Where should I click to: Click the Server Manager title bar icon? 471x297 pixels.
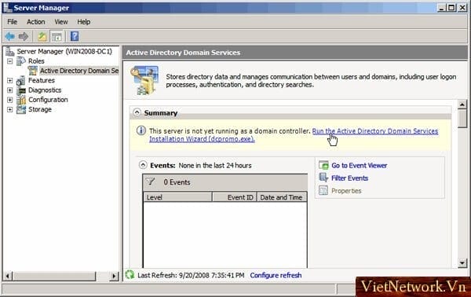pyautogui.click(x=8, y=8)
